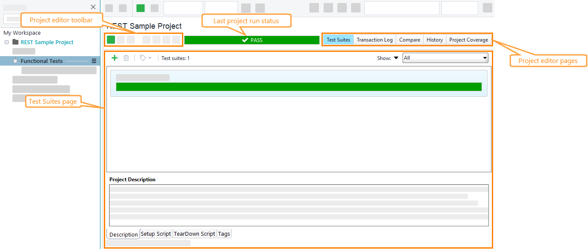Viewport: 588px width, 249px height.
Task: Open the Functional Tests hamburger menu
Action: point(94,61)
